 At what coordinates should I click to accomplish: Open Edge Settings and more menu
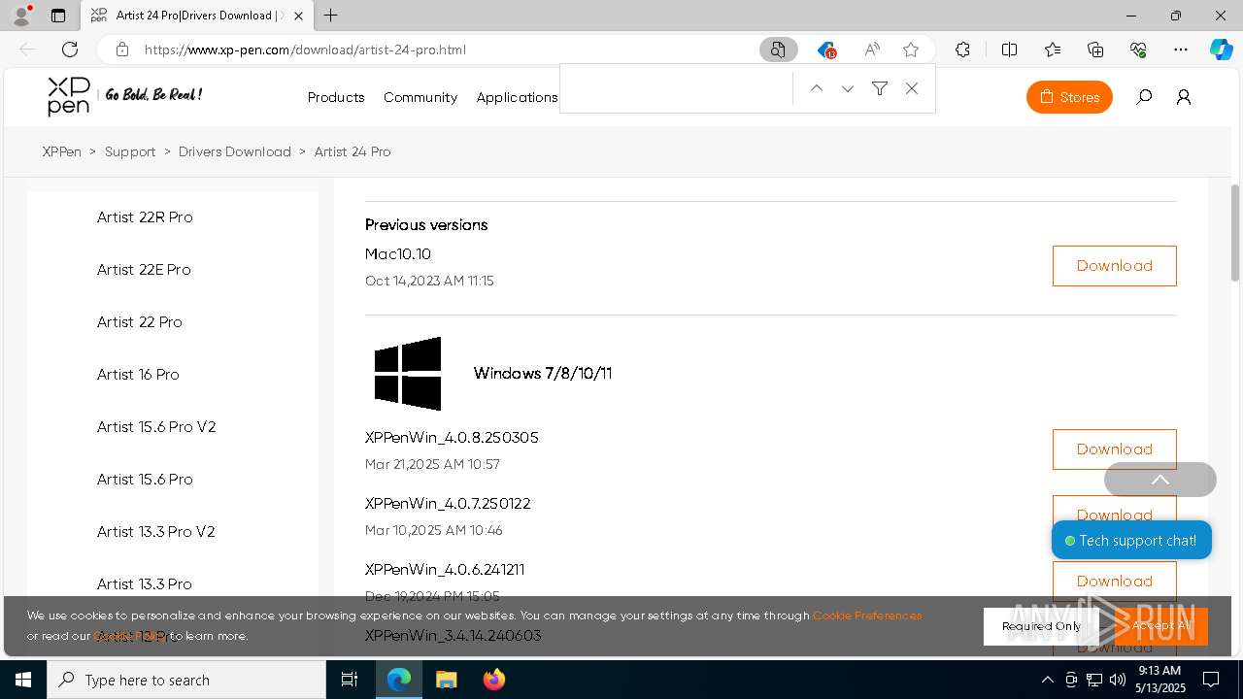pos(1181,50)
